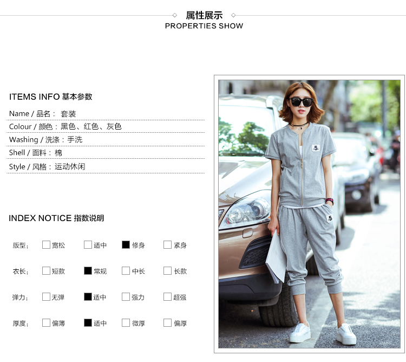Screen dimensions: 406x362
Task: Click the right diamond icon beside 属性展示
Action: coord(233,15)
